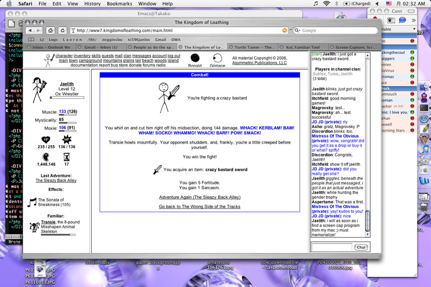Go back using Safari's back arrow
The width and height of the screenshot is (431, 287).
[x=30, y=31]
